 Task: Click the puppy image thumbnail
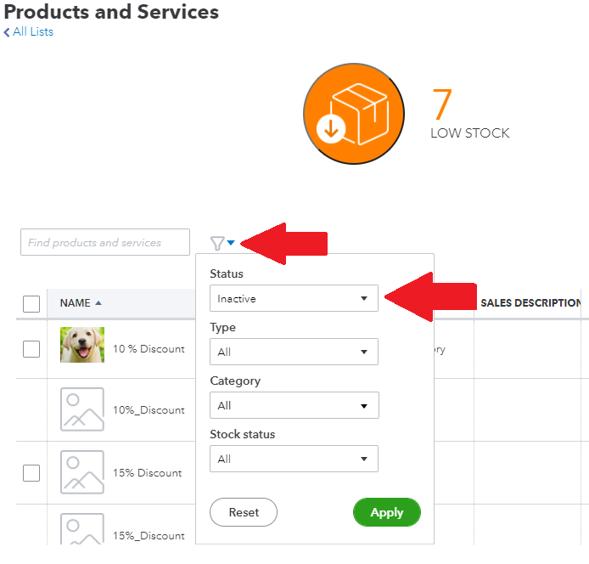(82, 345)
